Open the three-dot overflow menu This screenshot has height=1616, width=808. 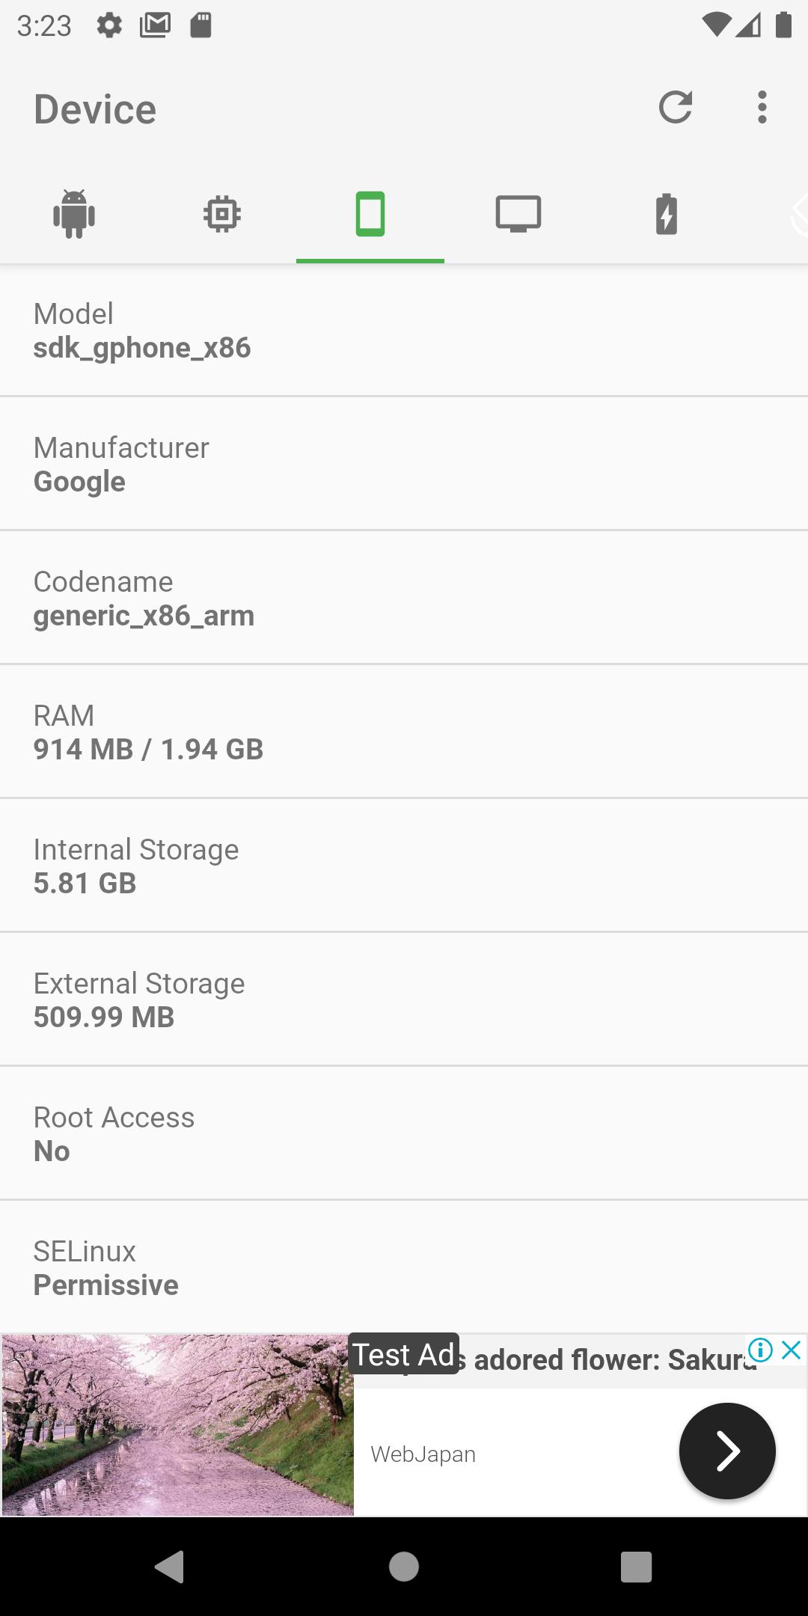click(762, 108)
